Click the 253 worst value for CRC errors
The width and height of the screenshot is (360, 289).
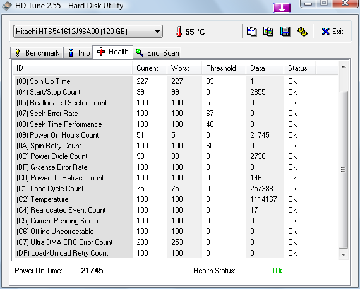coord(177,242)
